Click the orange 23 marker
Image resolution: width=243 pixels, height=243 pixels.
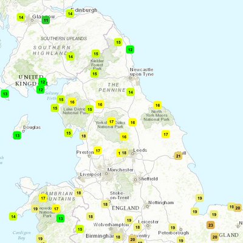pyautogui.click(x=211, y=225)
